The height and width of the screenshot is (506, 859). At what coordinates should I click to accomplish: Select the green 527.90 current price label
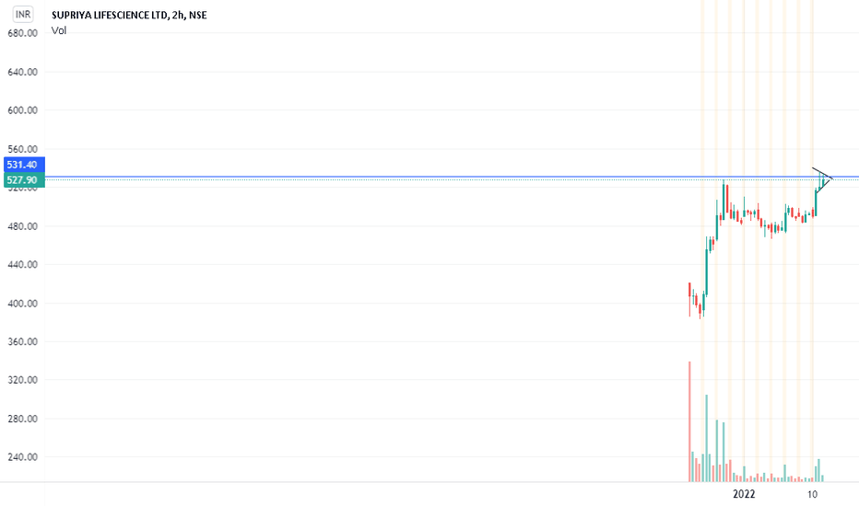24,180
